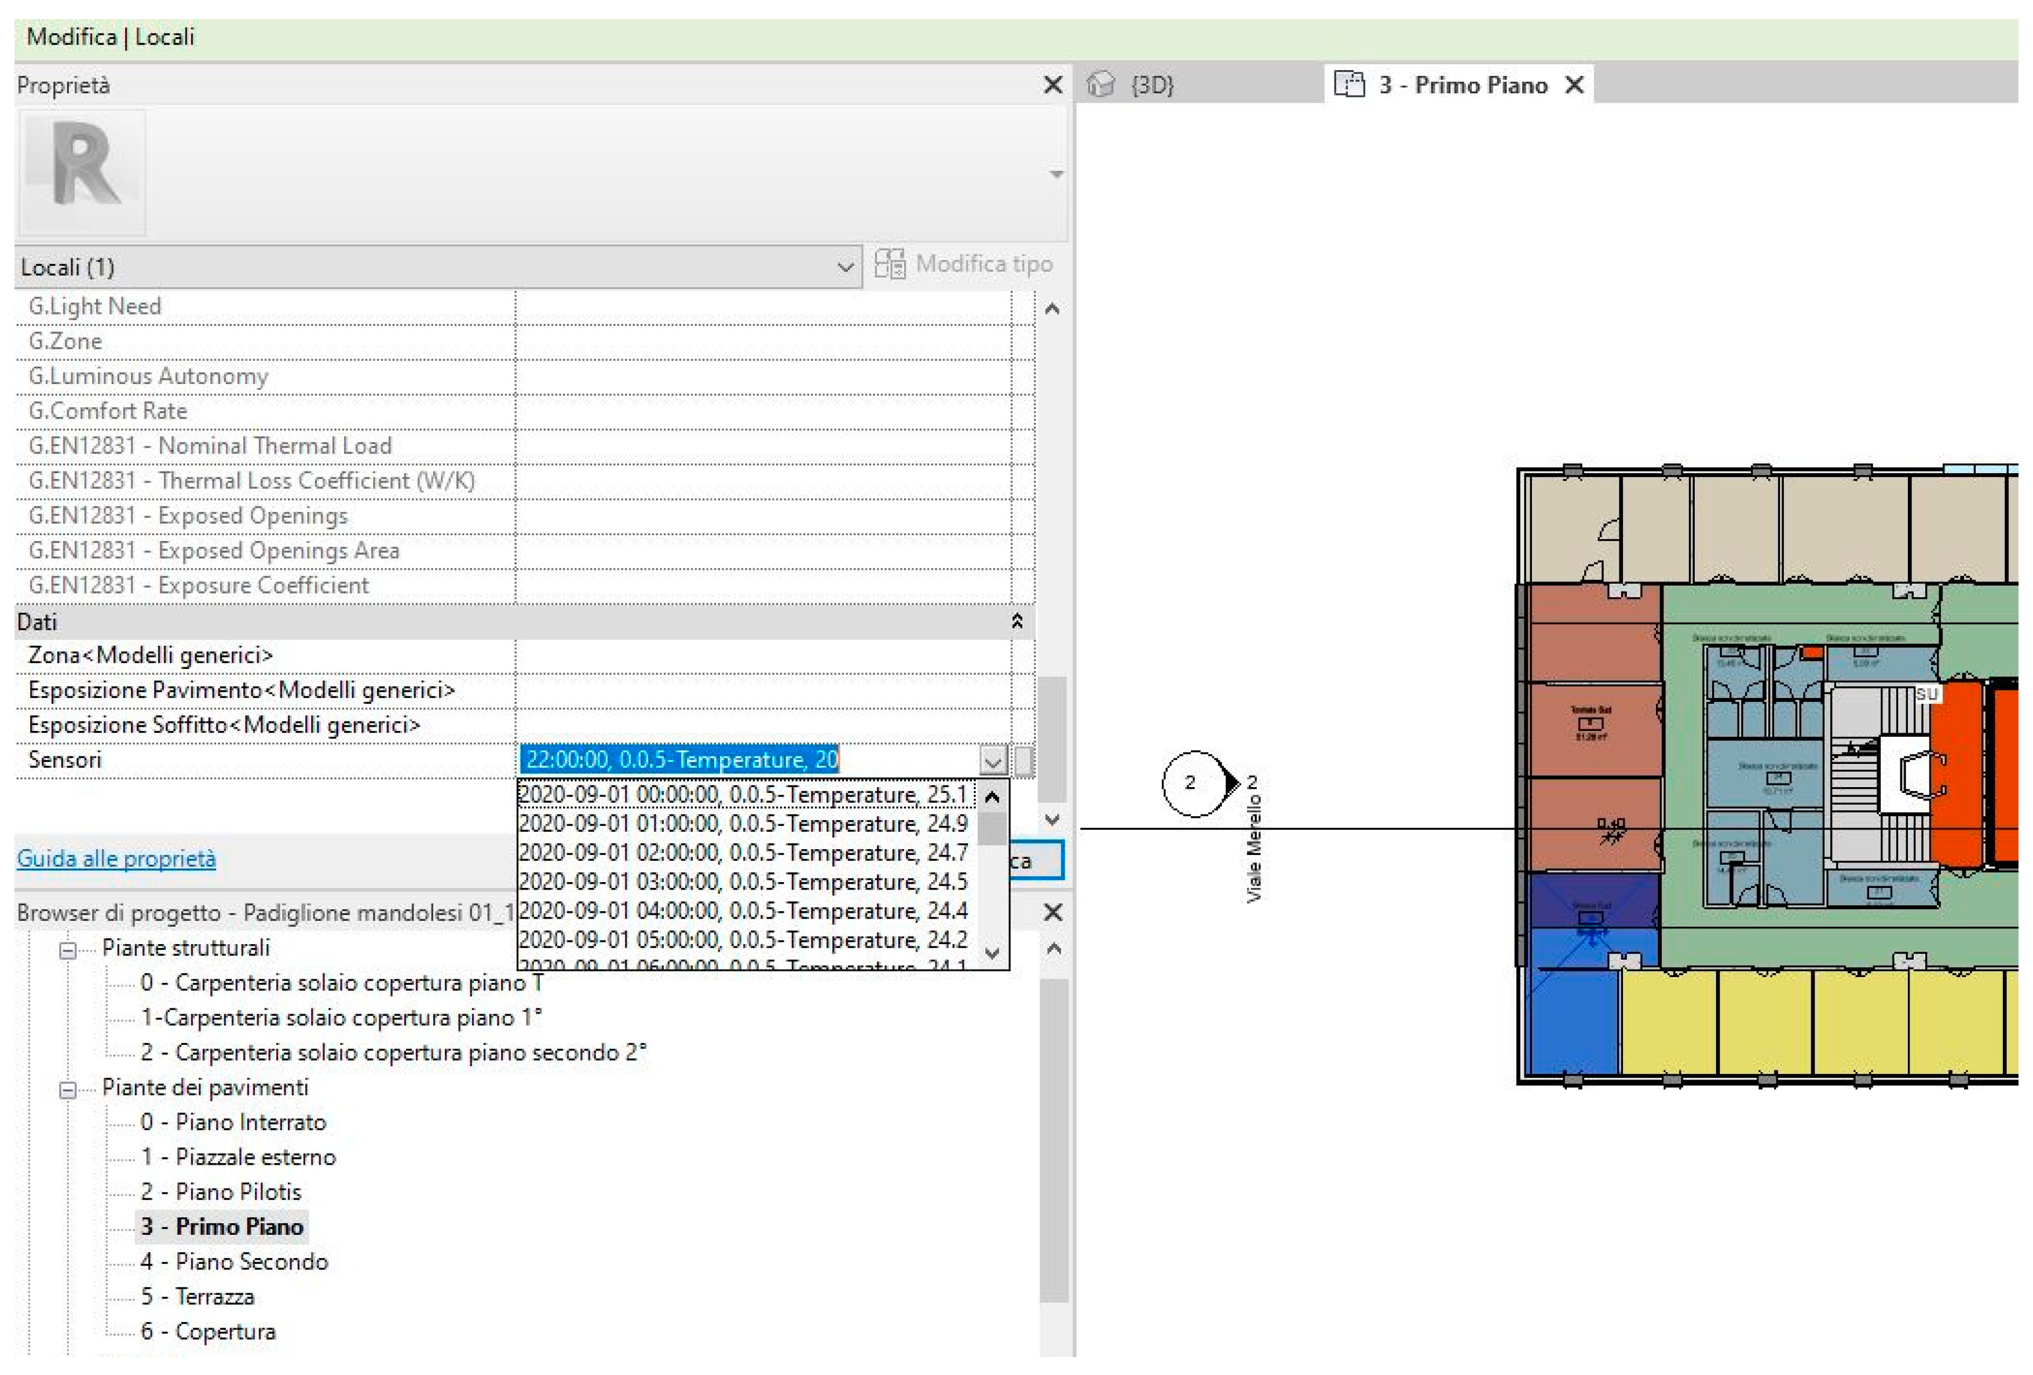
Task: Collapse the Piante strutturali tree node
Action: [x=67, y=950]
